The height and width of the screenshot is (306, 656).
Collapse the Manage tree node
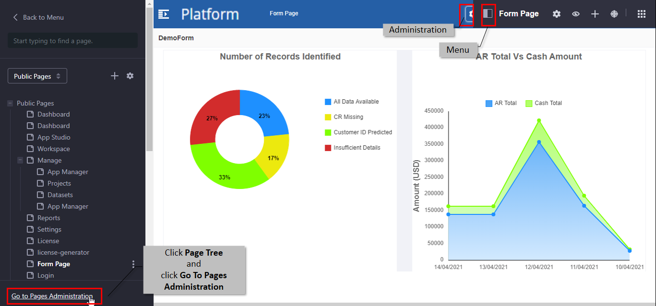[x=20, y=160]
